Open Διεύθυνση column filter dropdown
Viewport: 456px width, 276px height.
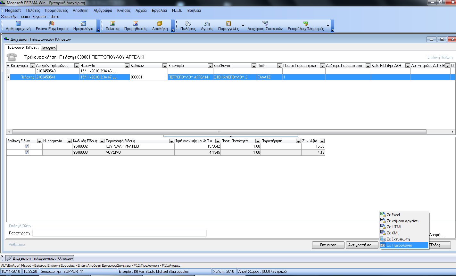(254, 66)
